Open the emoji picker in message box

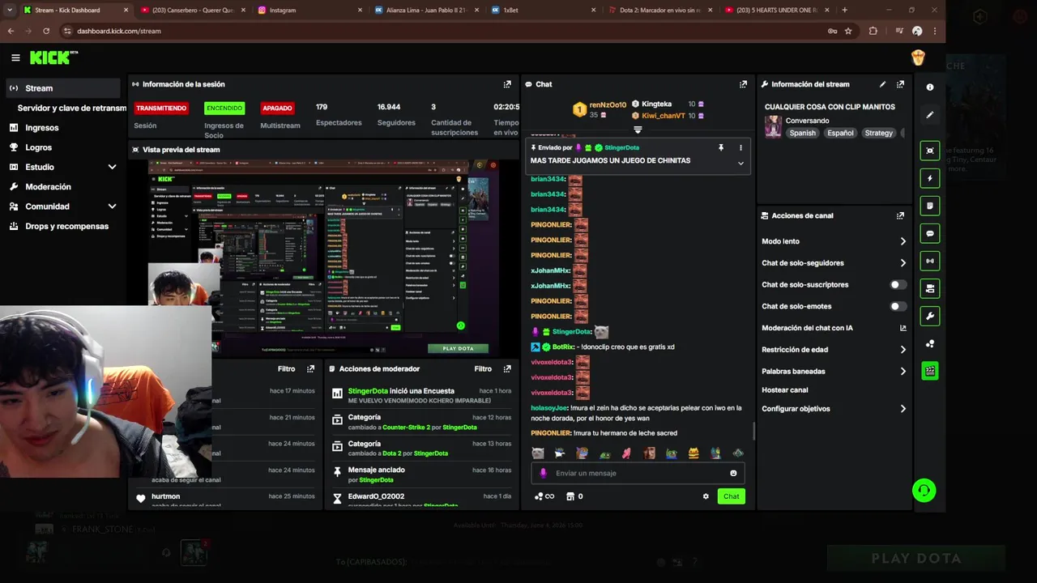pyautogui.click(x=733, y=473)
